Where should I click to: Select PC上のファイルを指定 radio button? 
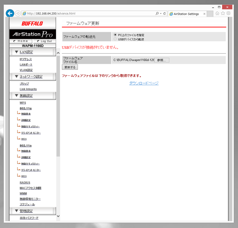(x=115, y=35)
